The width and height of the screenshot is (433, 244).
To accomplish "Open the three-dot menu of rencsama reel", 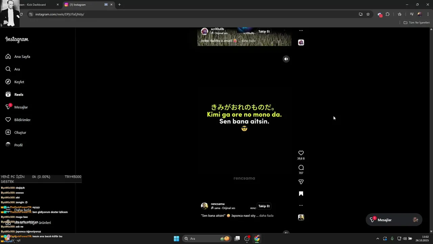I will pyautogui.click(x=301, y=205).
